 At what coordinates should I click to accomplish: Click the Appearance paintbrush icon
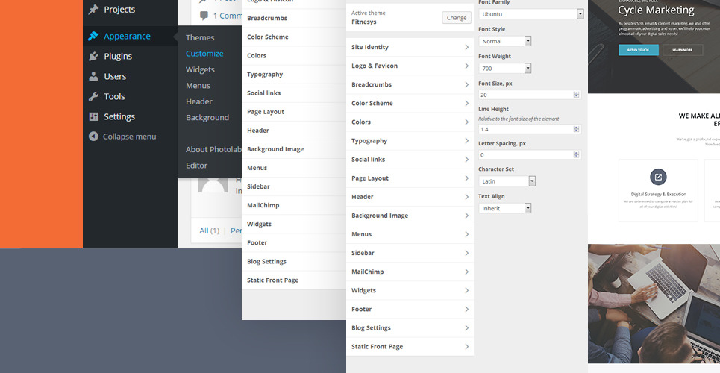[x=93, y=36]
